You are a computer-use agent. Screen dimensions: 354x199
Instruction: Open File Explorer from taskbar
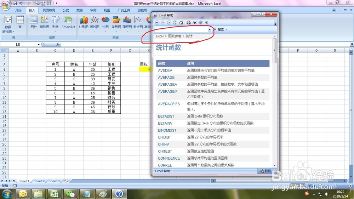[x=38, y=194]
